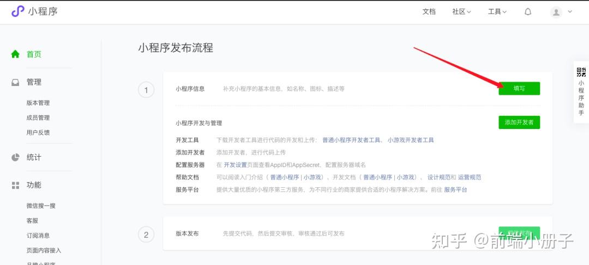Open the notification bell
The image size is (589, 265).
click(x=528, y=11)
